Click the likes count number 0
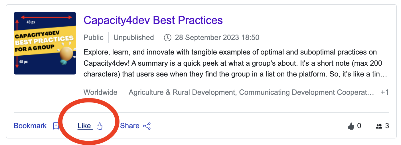401x145 pixels. click(x=359, y=126)
